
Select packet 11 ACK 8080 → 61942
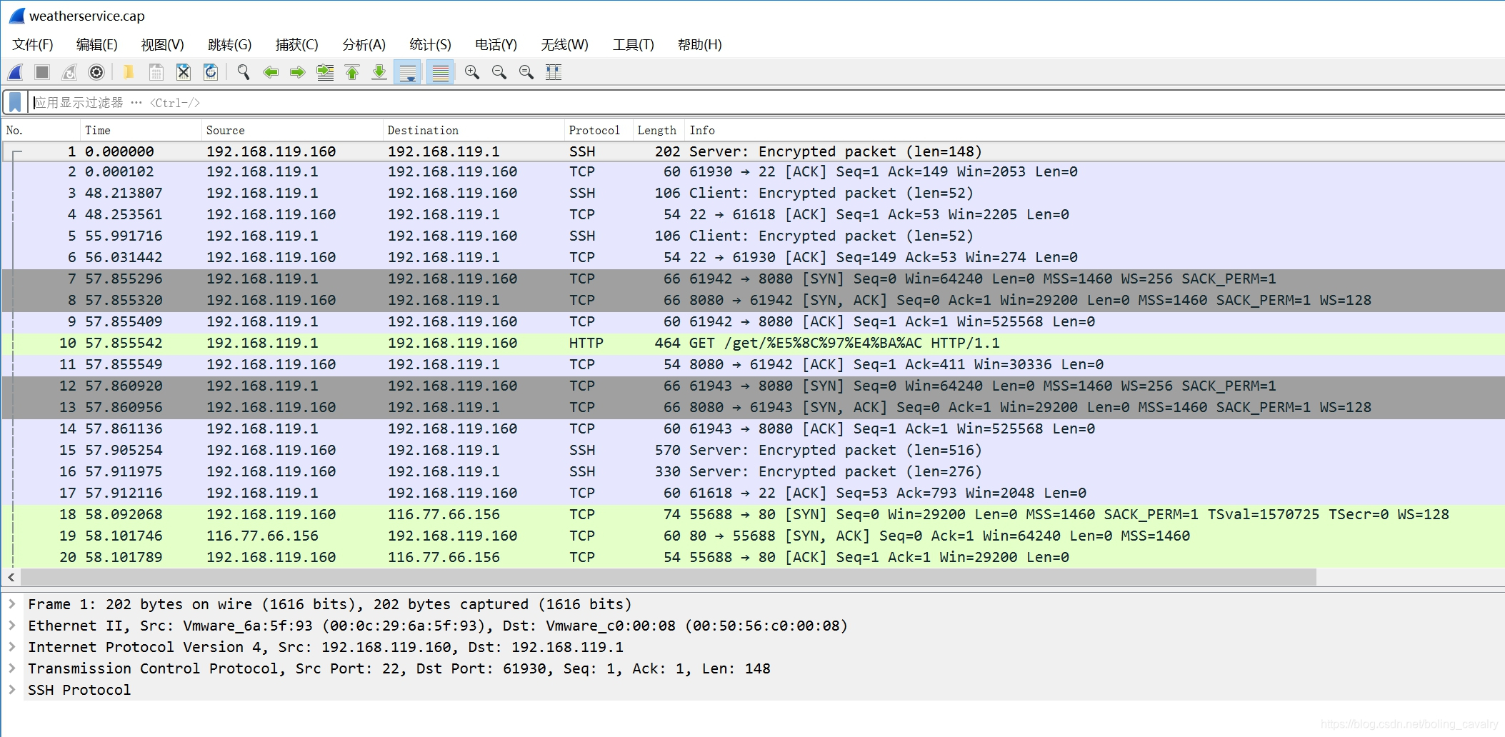[753, 365]
